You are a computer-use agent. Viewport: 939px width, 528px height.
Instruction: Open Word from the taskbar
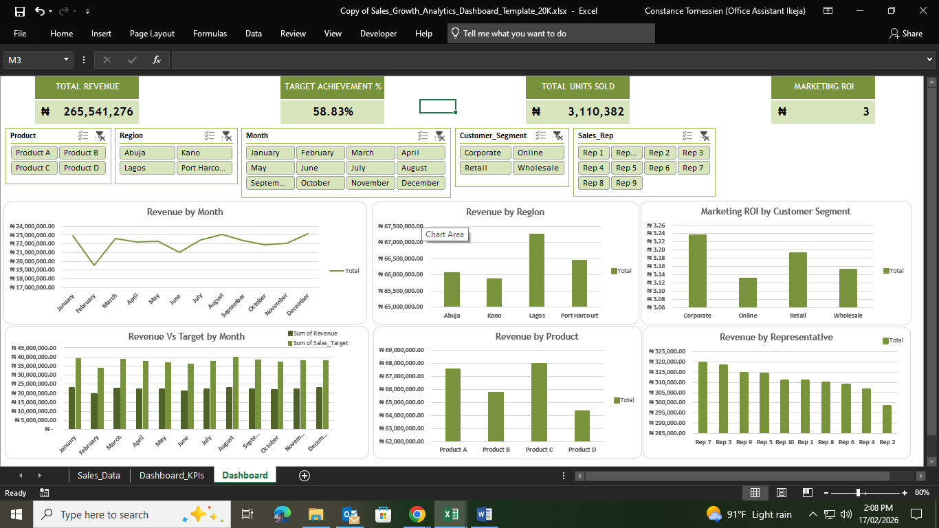[x=485, y=514]
